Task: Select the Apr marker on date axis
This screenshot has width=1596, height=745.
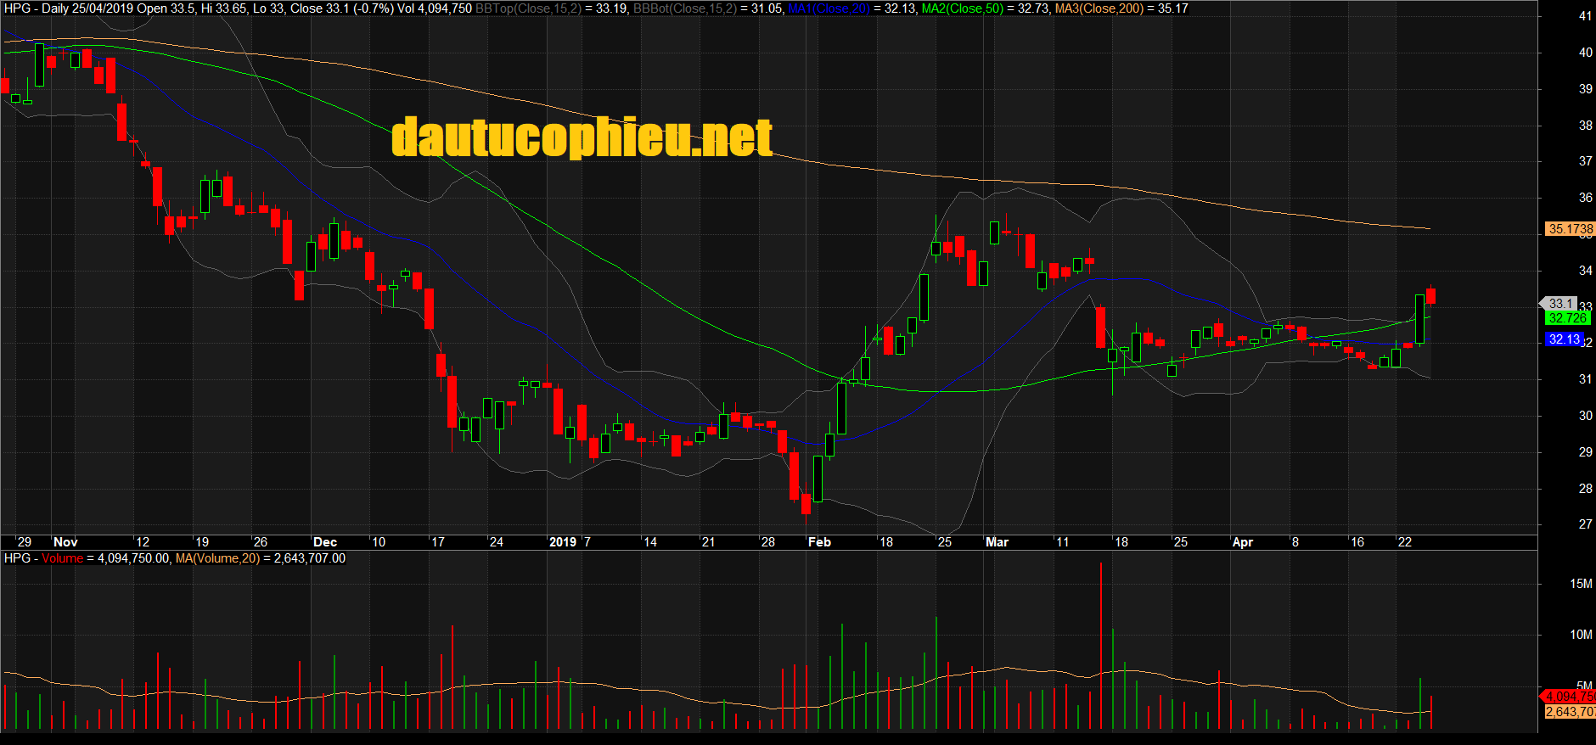Action: click(1242, 542)
